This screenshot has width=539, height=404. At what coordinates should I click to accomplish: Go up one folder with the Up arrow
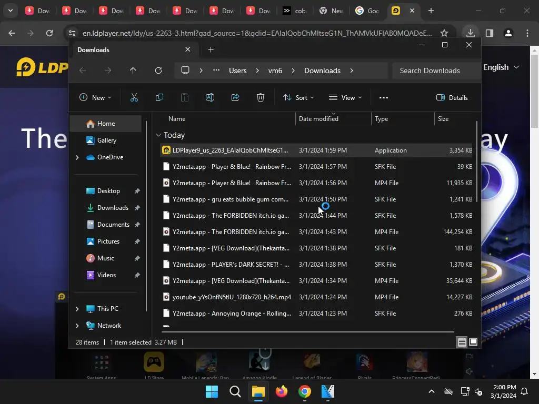(133, 70)
